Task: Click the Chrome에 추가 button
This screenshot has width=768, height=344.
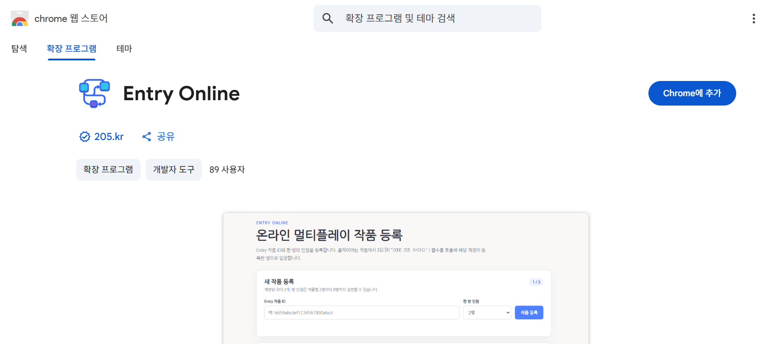Action: 692,93
